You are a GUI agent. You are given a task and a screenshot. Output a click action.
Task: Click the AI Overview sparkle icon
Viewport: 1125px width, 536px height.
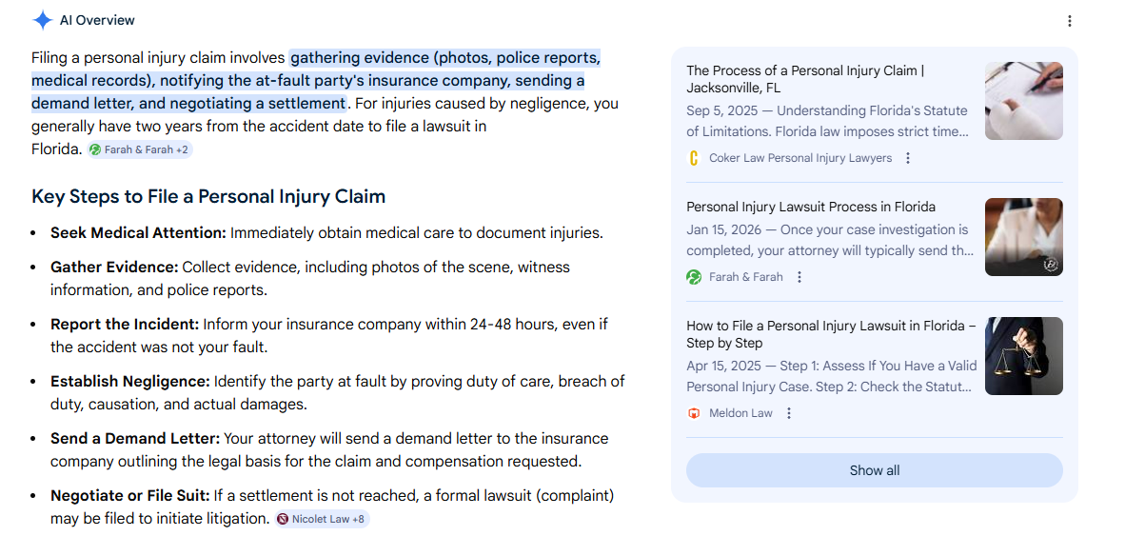[x=42, y=20]
